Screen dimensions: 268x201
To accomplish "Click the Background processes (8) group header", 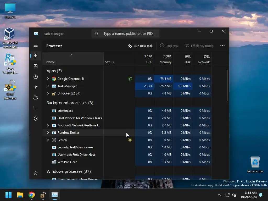I will pos(70,103).
